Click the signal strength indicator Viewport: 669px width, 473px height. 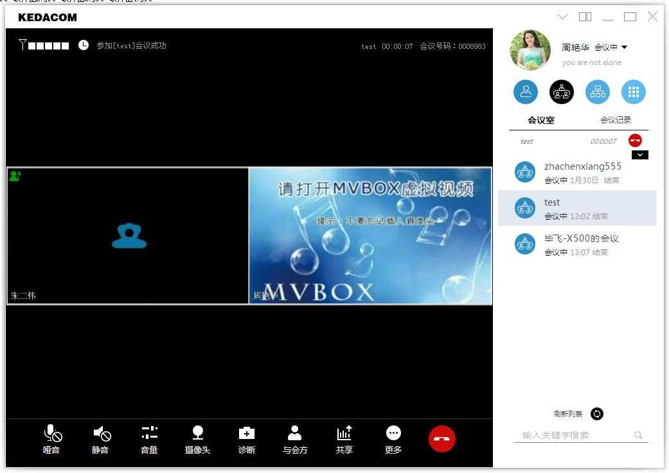pyautogui.click(x=44, y=45)
